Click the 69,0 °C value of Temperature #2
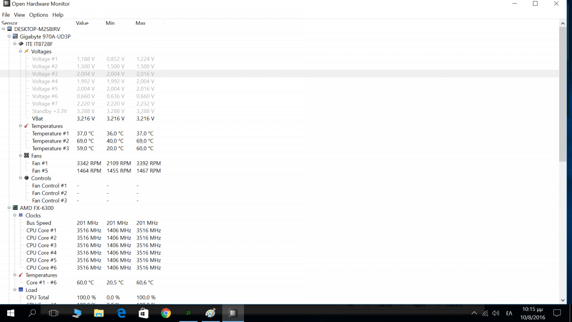572x322 pixels. click(85, 141)
